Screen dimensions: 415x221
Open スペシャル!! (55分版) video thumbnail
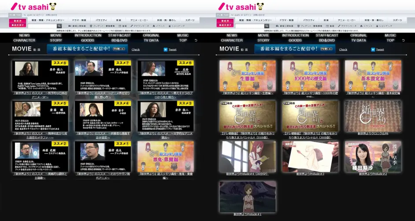coord(248,116)
